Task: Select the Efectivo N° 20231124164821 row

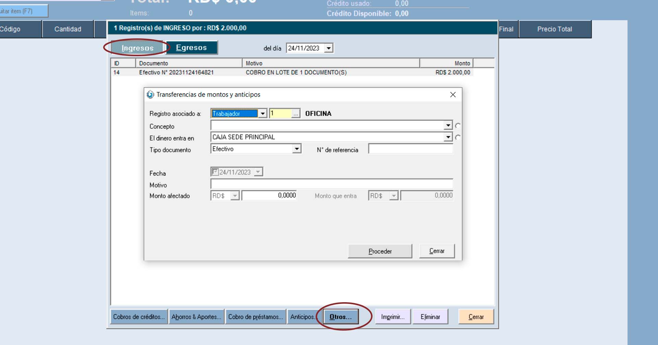Action: 176,72
